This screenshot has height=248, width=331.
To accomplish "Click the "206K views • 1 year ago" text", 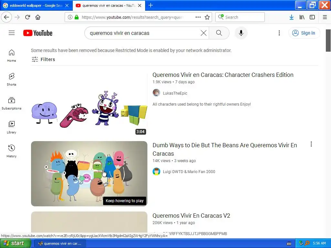I will [174, 223].
